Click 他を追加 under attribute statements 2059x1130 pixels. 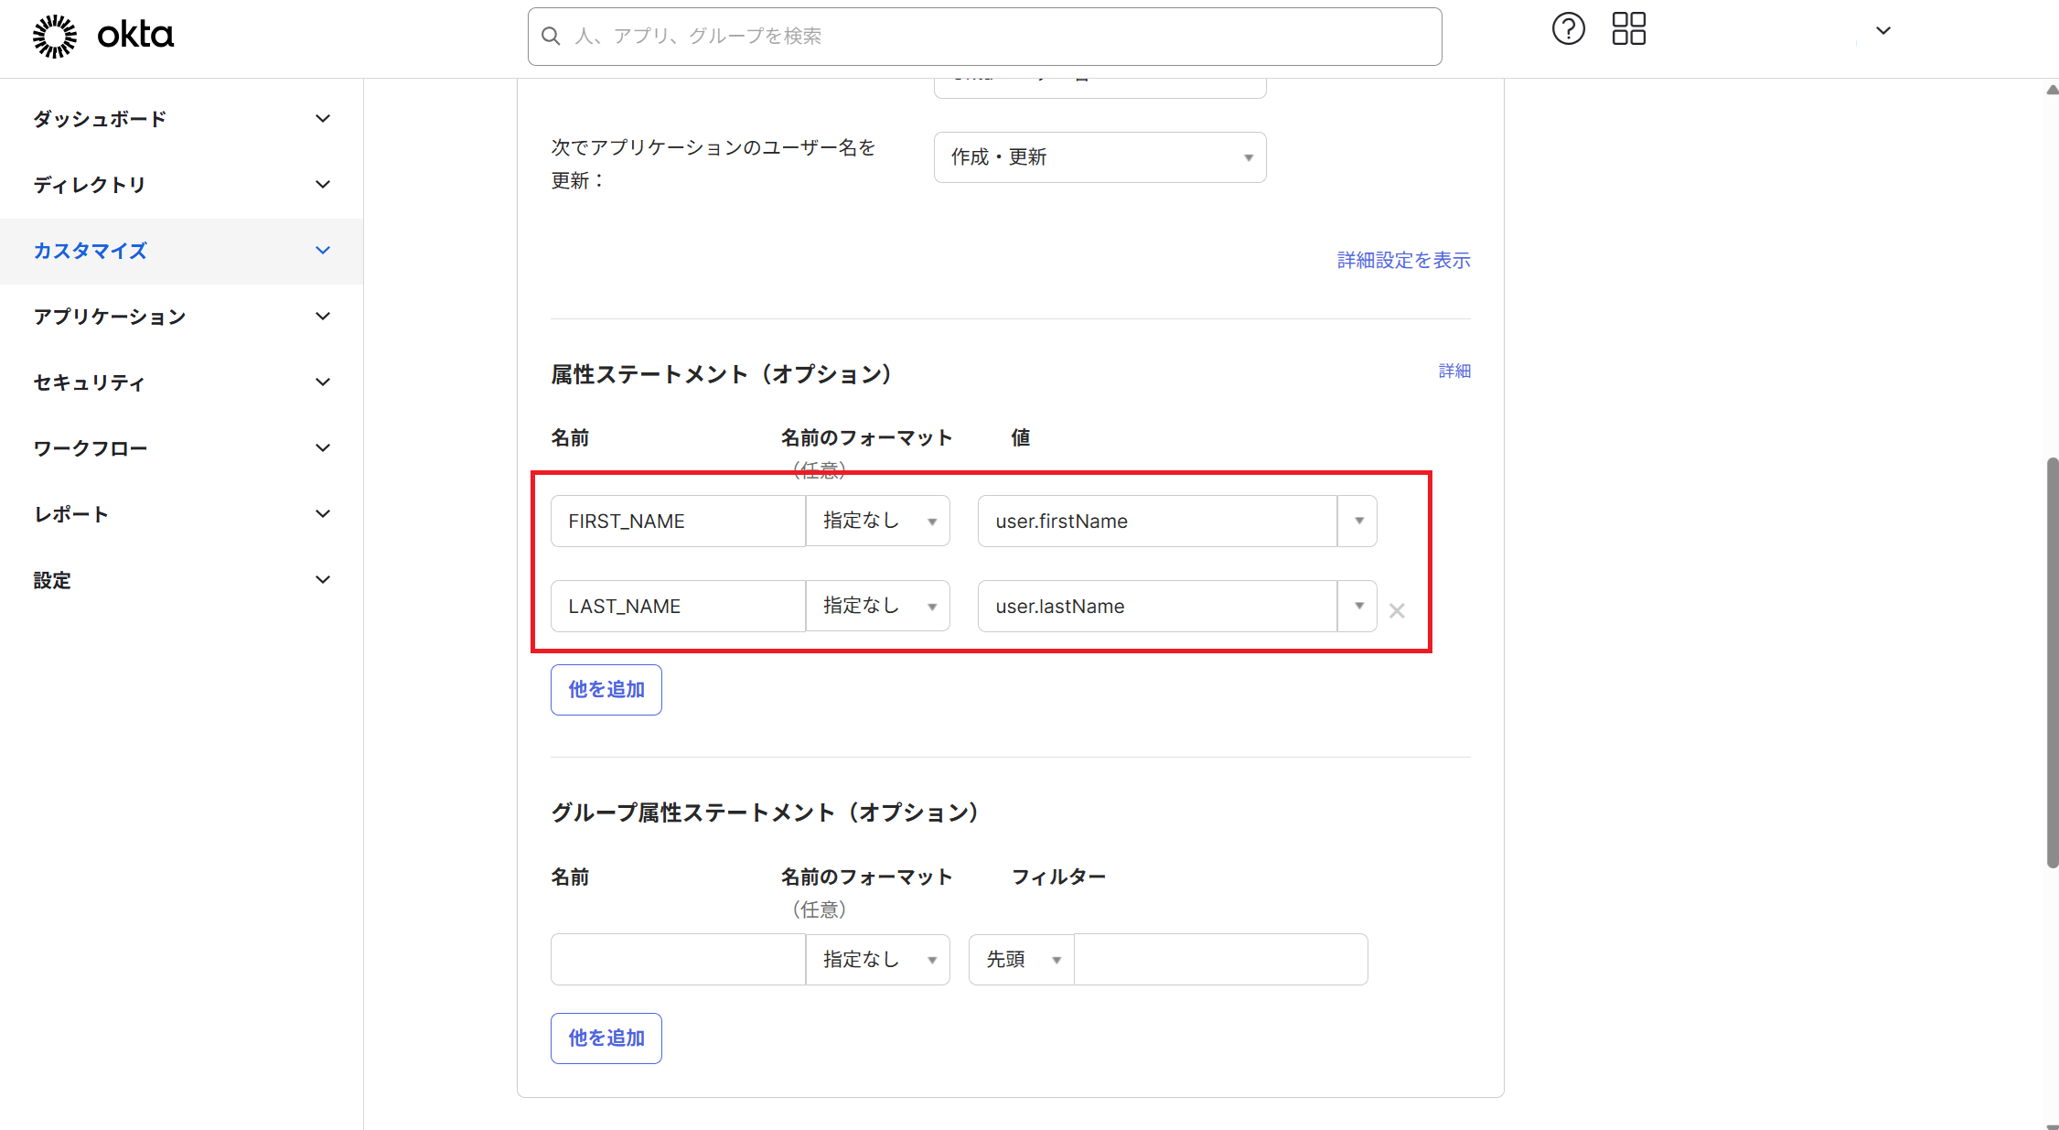(x=606, y=690)
